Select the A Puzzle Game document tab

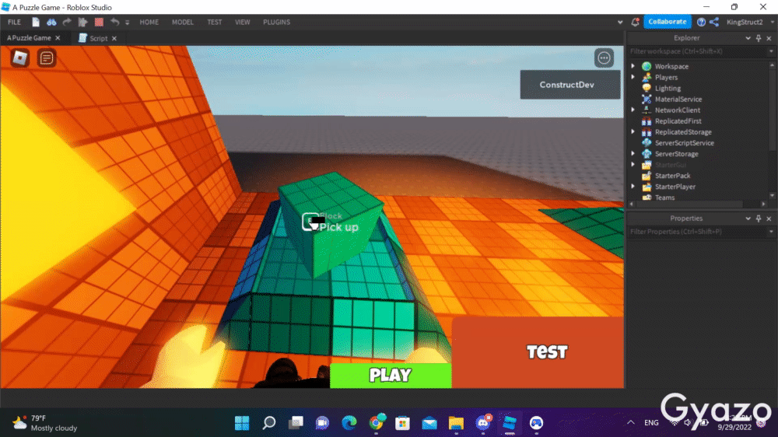[x=29, y=37]
